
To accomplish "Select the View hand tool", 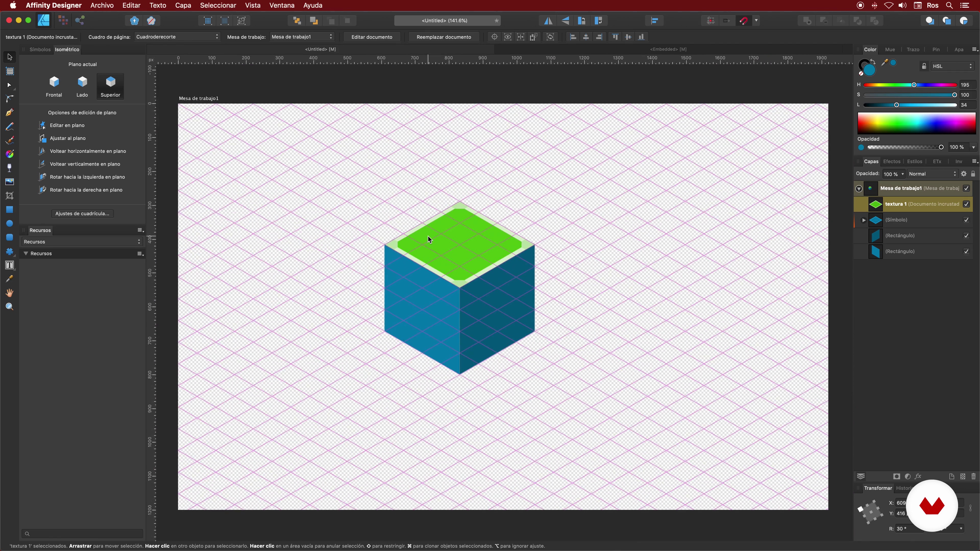I will [9, 293].
